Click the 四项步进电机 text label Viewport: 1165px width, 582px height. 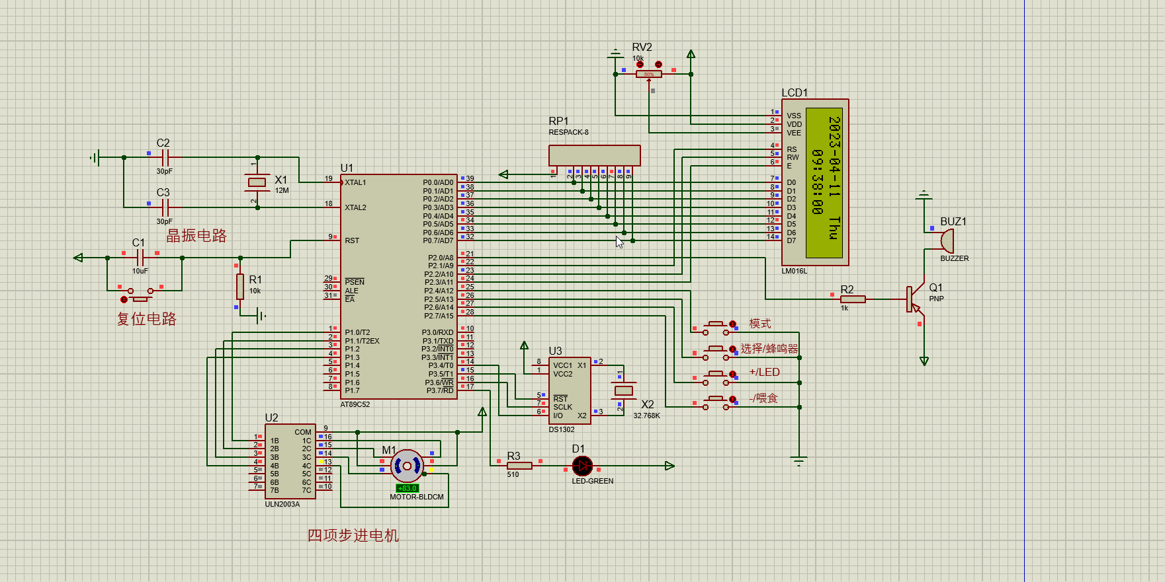point(353,535)
